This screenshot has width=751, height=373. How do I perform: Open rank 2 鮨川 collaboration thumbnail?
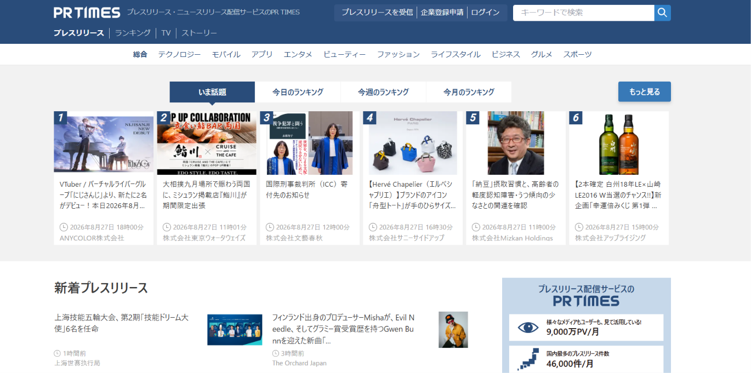coord(207,143)
